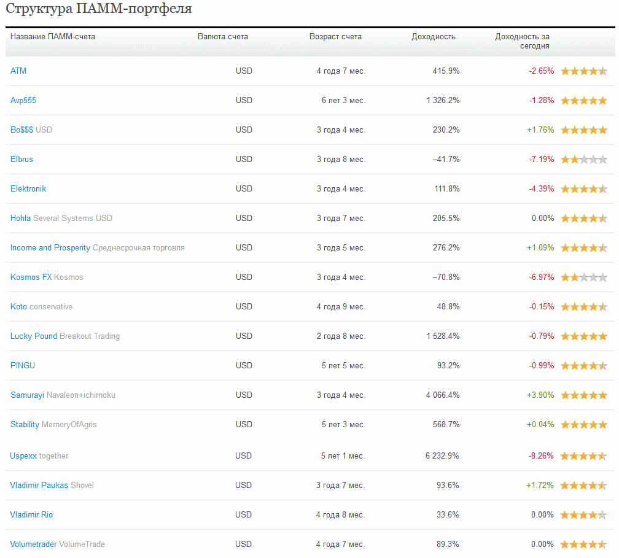Click the star rating for Samurayi
Viewport: 619px width, 558px height.
pyautogui.click(x=583, y=395)
